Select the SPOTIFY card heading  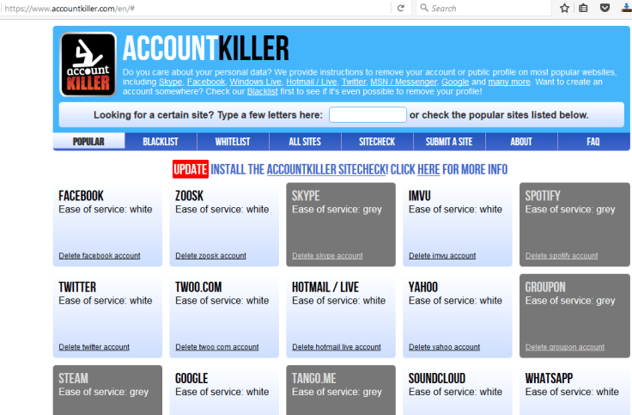[543, 196]
